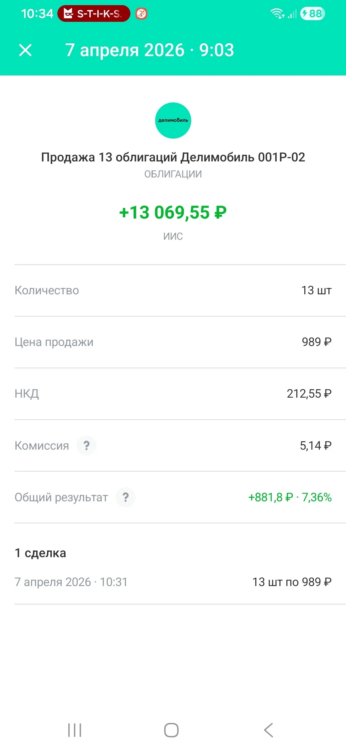This screenshot has height=751, width=346.
Task: Tap the title Продажа 13 облигаций Делимобиль
Action: [173, 157]
